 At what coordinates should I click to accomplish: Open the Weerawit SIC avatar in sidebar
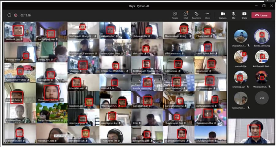click(x=262, y=77)
